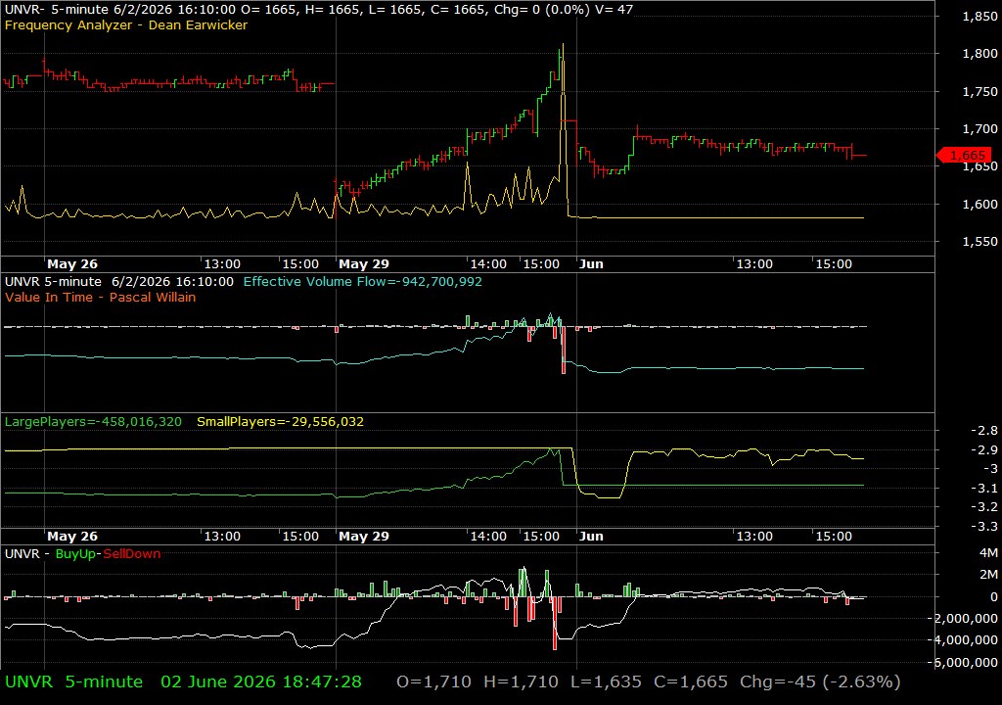Click the 1,800 price axis label

point(979,54)
